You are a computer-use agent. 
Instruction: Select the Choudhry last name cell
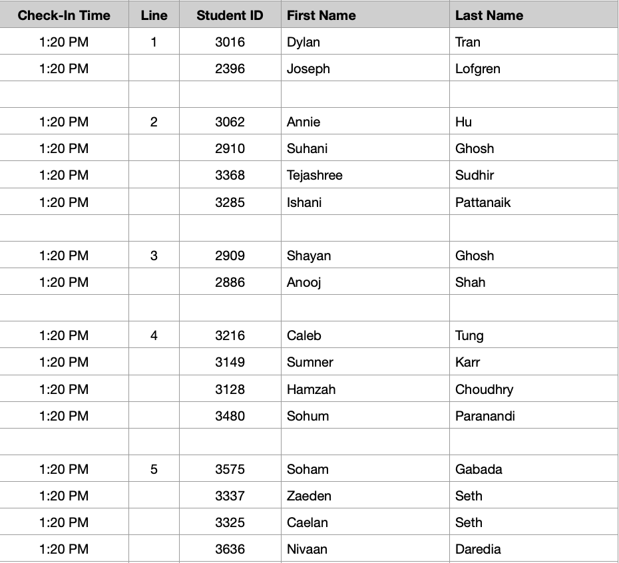click(534, 389)
